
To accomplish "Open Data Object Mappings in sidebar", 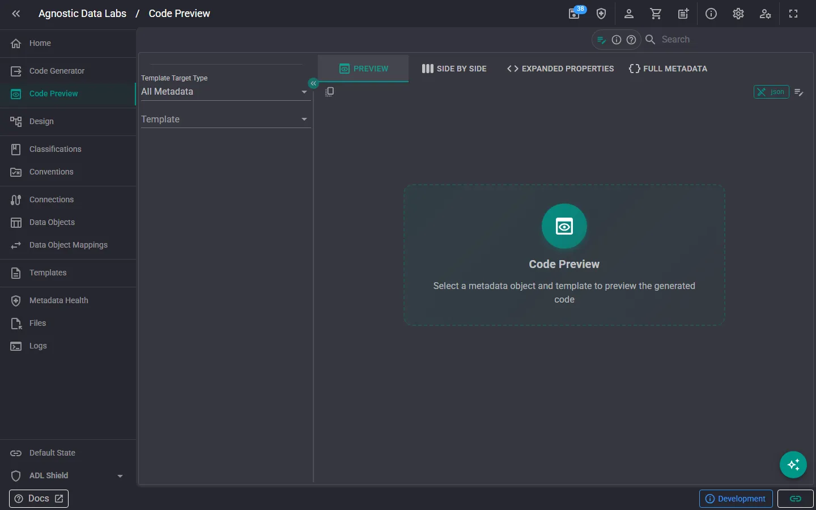I will point(68,245).
